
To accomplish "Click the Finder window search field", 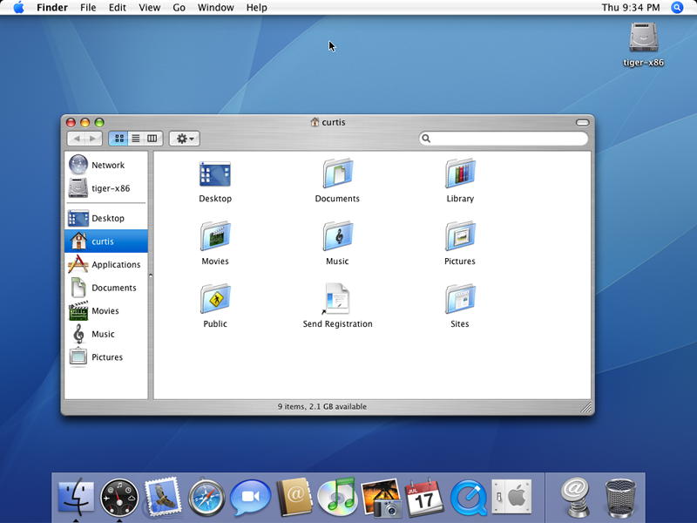I will (509, 139).
